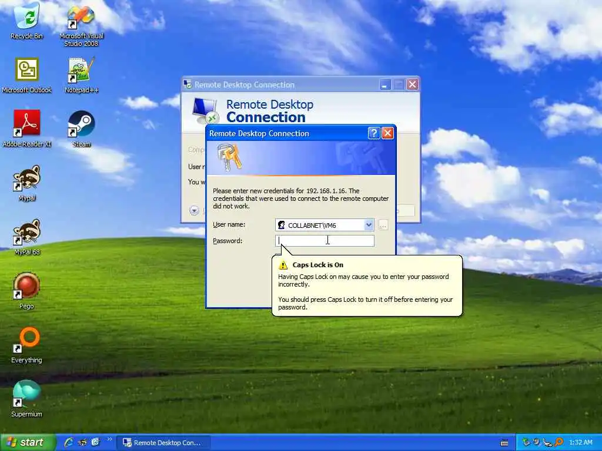Launch the Pego desktop shortcut
The image size is (602, 451).
(27, 291)
